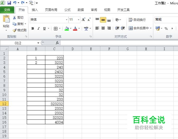The height and width of the screenshot is (139, 178).
Task: Open the font name 宋体 dropdown
Action: tap(67, 20)
